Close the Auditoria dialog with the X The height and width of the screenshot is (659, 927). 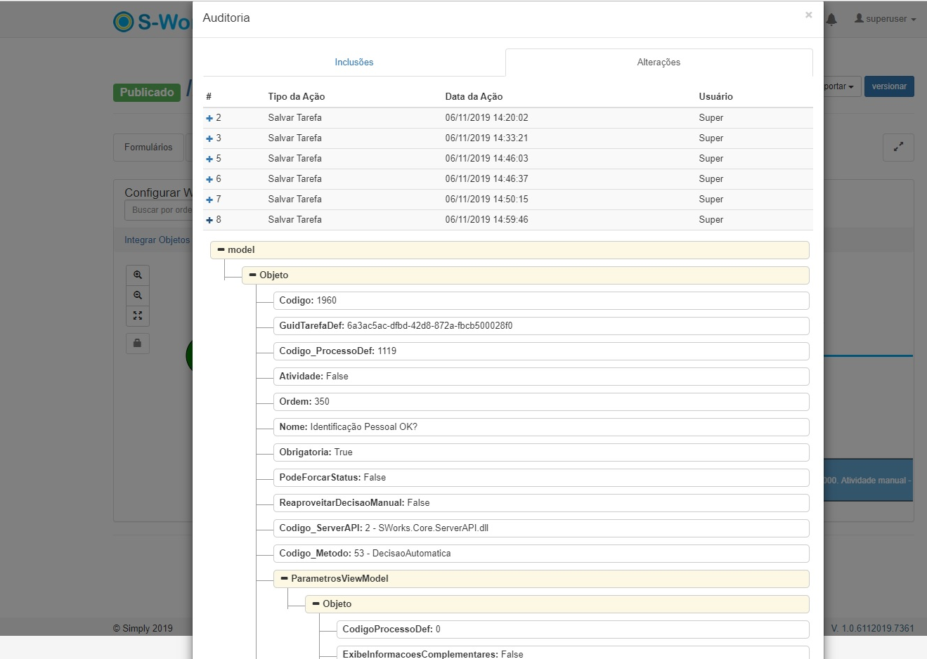(808, 15)
